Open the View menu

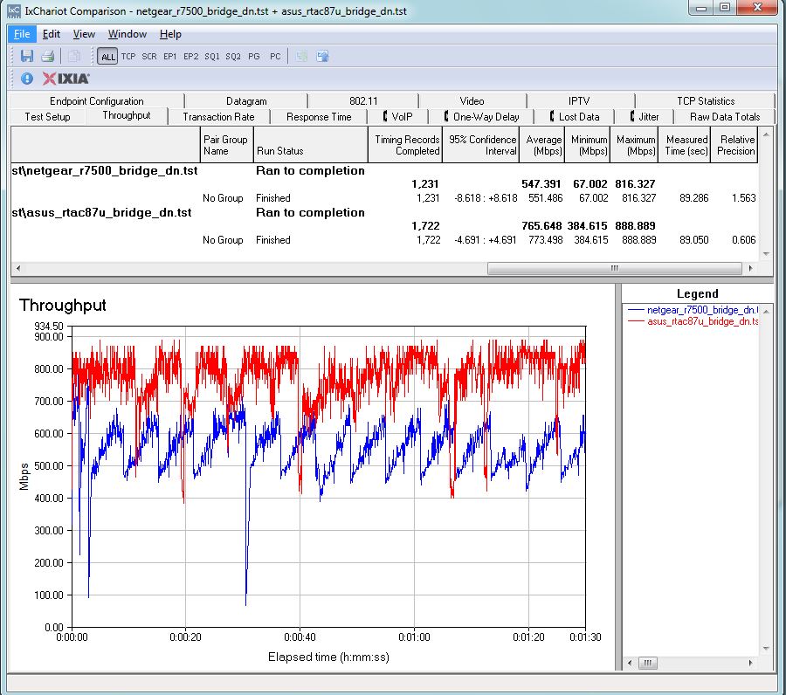84,34
